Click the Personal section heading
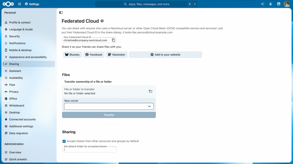This screenshot has height=164, width=293. pos(10,13)
